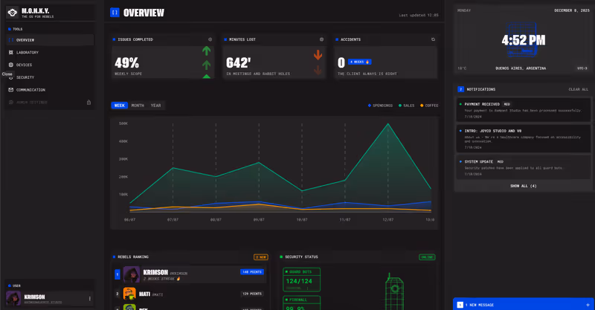The image size is (595, 310).
Task: Click the 129 Points badge for Mati
Action: tap(252, 294)
